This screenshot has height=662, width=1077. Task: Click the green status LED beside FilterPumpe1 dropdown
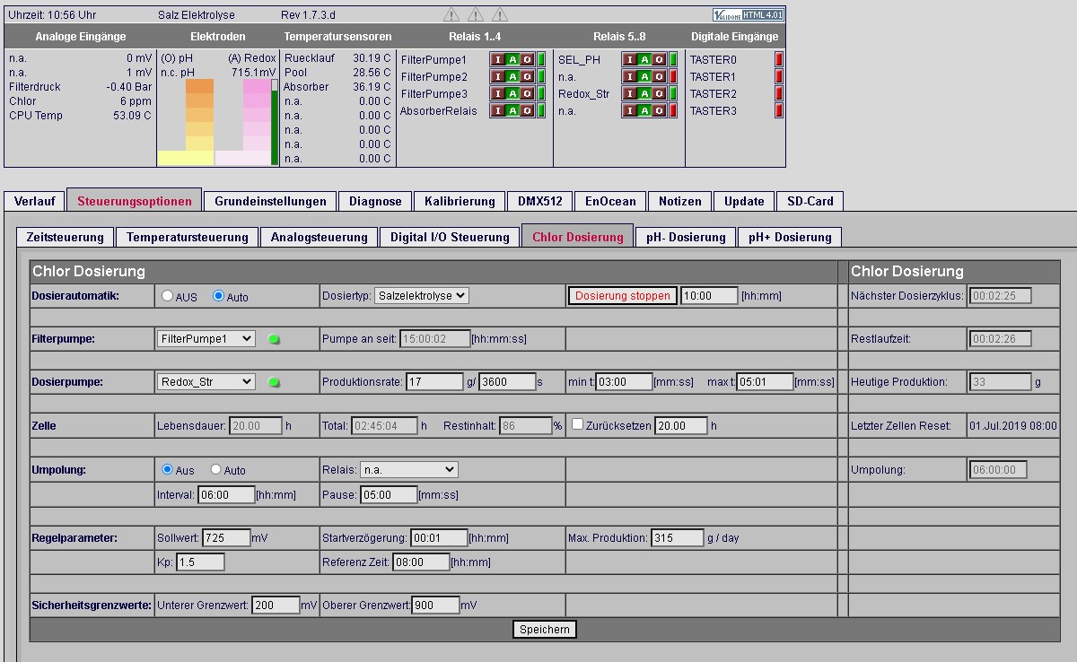[274, 339]
